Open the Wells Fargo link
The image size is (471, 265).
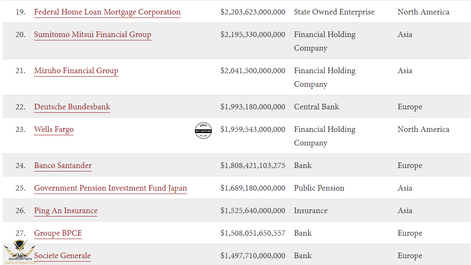54,129
